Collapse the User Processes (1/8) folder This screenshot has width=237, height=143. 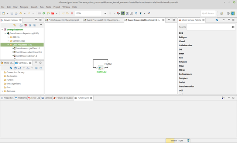click(8, 44)
